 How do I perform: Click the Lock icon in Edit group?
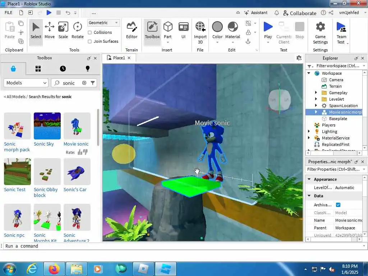point(248,32)
